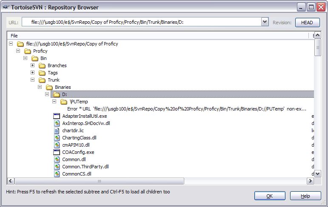This screenshot has width=328, height=207.
Task: Minimize the Repository Browser window
Action: pyautogui.click(x=301, y=7)
